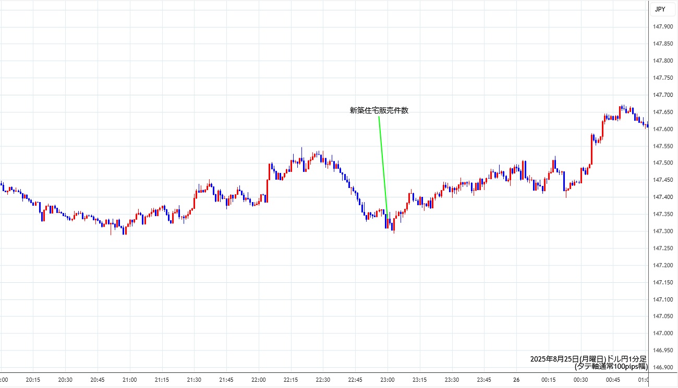Click the JPY currency label
The height and width of the screenshot is (388, 678).
(x=660, y=9)
